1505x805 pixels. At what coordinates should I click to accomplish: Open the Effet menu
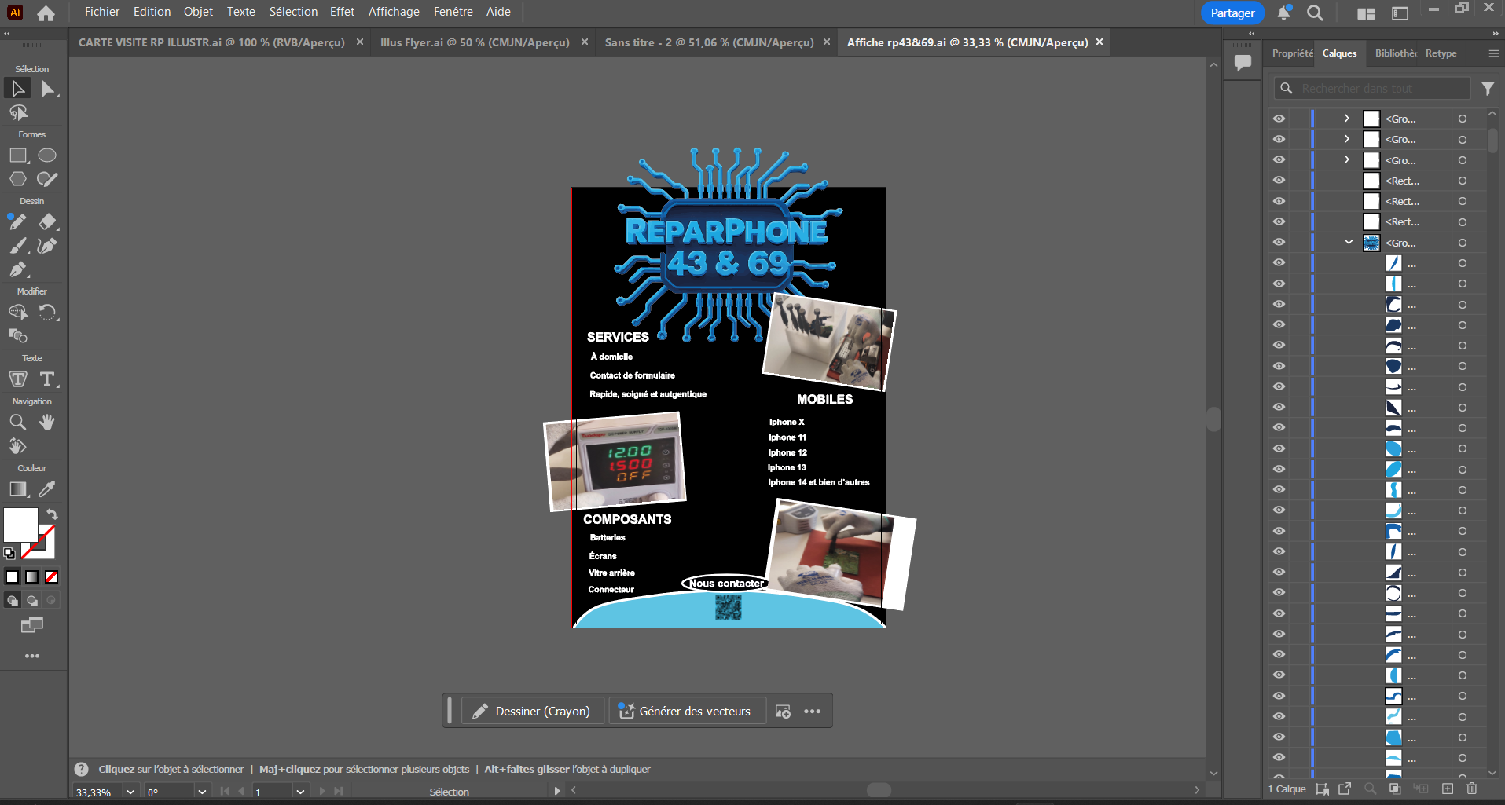[342, 12]
